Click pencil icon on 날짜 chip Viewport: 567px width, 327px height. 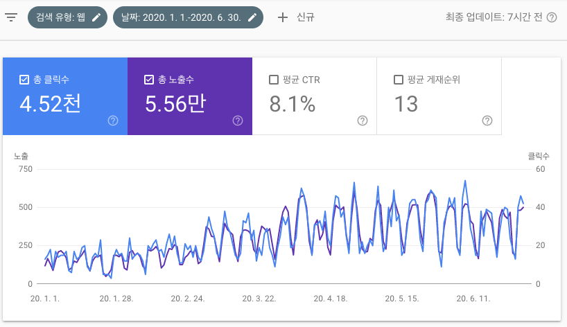point(252,17)
